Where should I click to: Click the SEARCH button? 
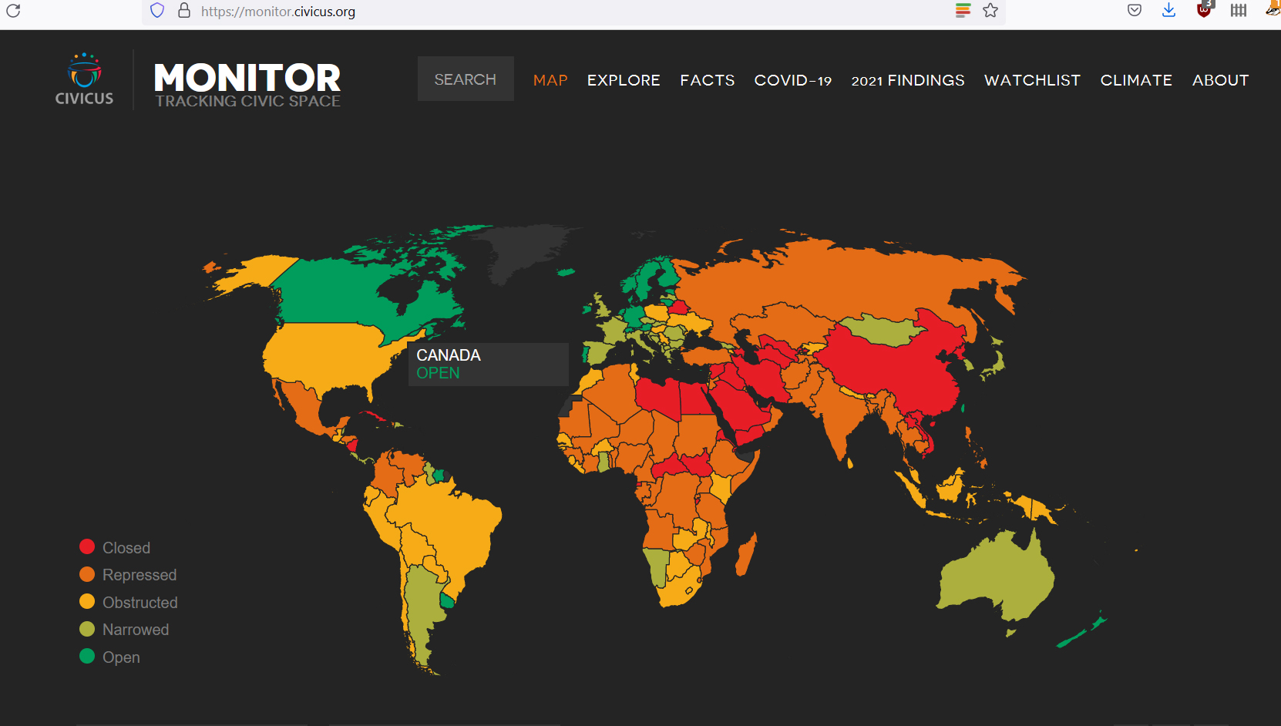[466, 79]
